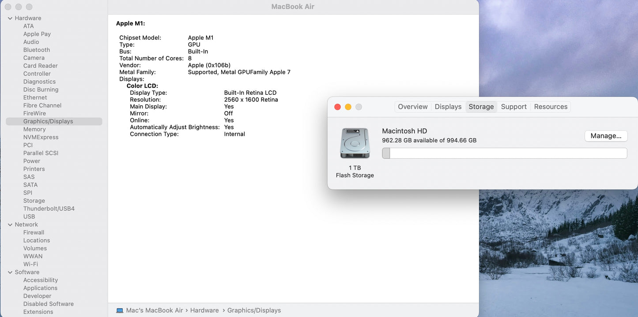Select Memory in the hardware list

click(x=34, y=129)
